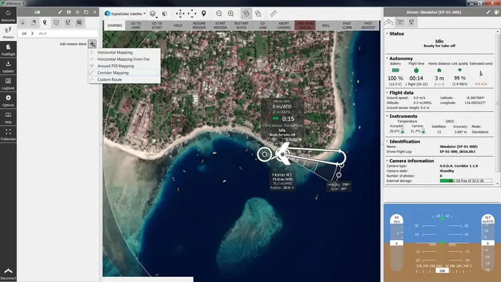Toggle the highlighted map layer display button
The width and height of the screenshot is (501, 282).
pos(247,13)
